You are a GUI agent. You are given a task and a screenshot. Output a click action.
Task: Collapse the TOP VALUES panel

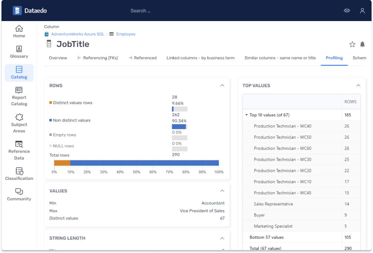pyautogui.click(x=358, y=85)
